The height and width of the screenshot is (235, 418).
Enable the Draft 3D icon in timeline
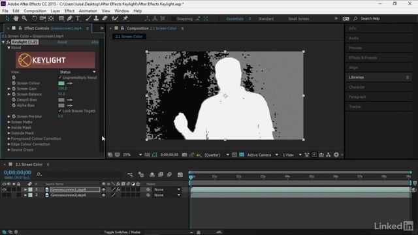click(141, 175)
